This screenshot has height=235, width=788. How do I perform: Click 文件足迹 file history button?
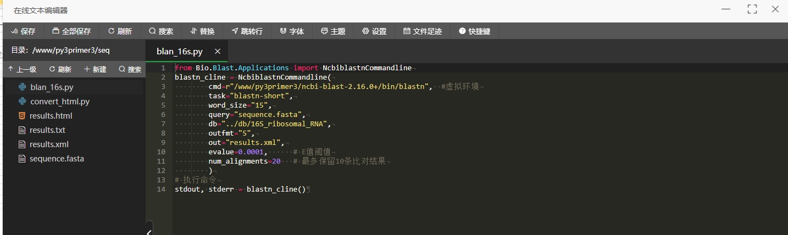click(422, 31)
